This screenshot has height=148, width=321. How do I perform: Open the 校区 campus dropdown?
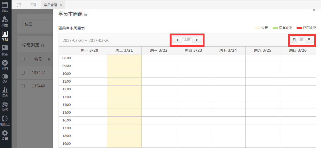pyautogui.click(x=38, y=24)
